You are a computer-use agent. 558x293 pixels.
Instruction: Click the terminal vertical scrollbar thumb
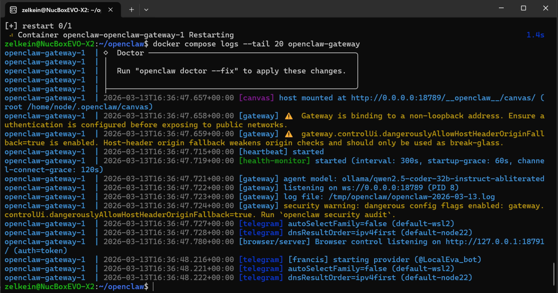coord(554,273)
